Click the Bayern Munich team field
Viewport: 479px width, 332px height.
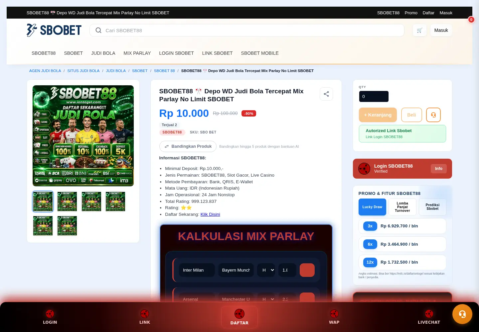pyautogui.click(x=236, y=270)
